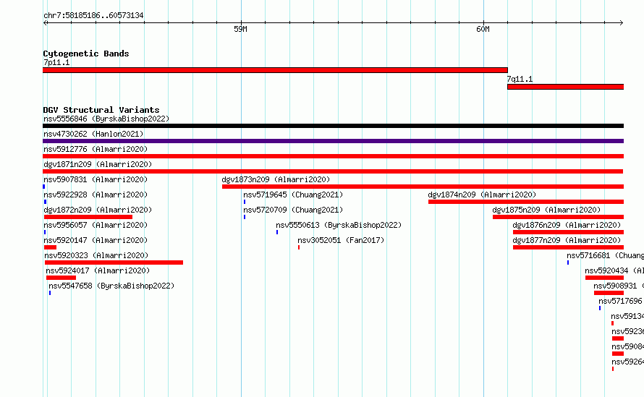Click the nsv5924017 red bar
644x397 pixels.
pyautogui.click(x=62, y=278)
